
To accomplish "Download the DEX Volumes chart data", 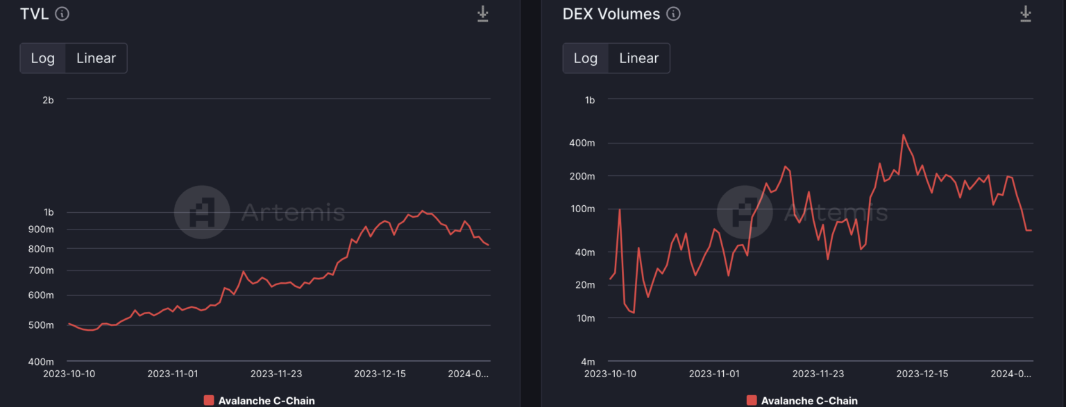I will point(1025,14).
